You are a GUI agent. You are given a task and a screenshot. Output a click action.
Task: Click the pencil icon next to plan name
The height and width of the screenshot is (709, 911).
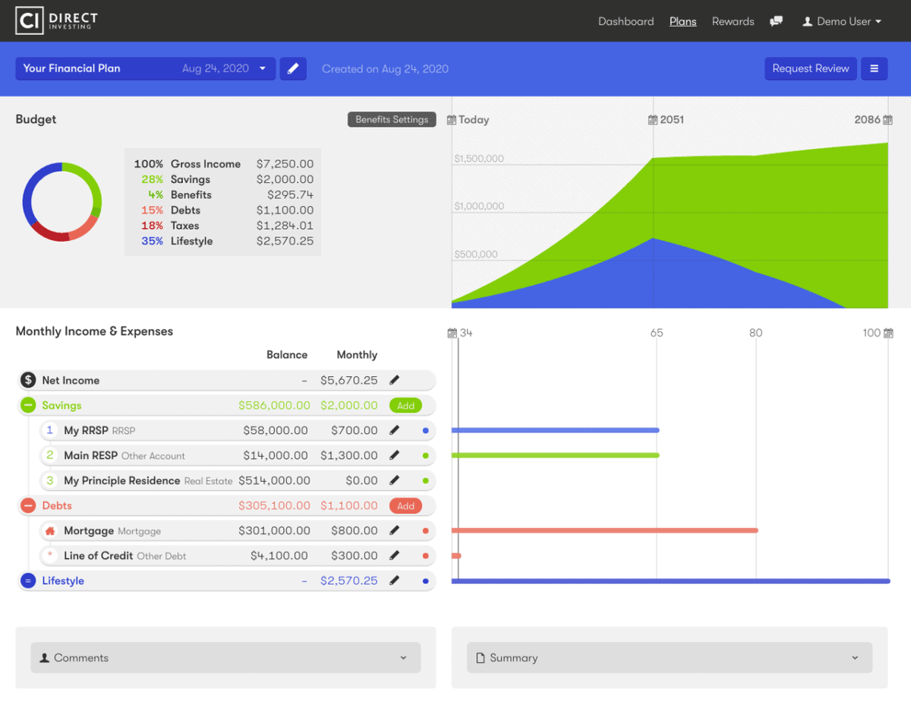tap(293, 68)
